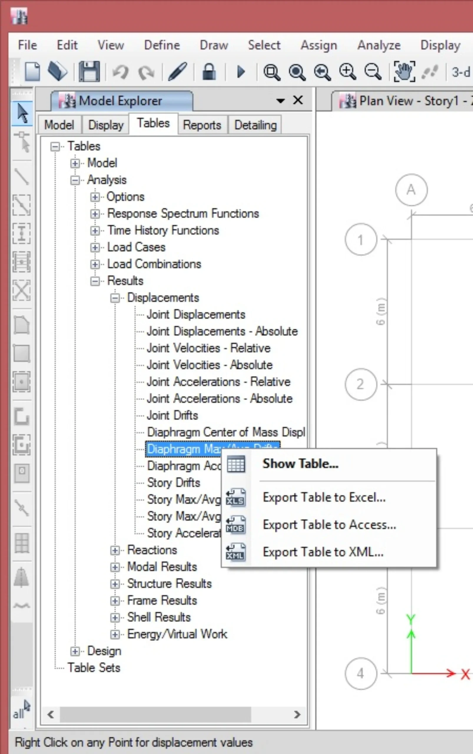
Task: Switch to the Reports tab
Action: (202, 125)
